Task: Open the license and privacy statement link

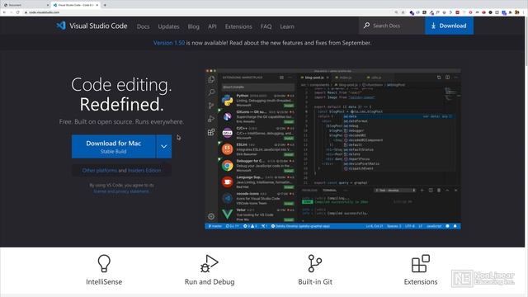Action: tap(121, 191)
